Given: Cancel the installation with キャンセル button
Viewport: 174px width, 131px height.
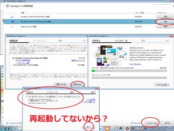Looking at the screenshot, I should coord(162,84).
